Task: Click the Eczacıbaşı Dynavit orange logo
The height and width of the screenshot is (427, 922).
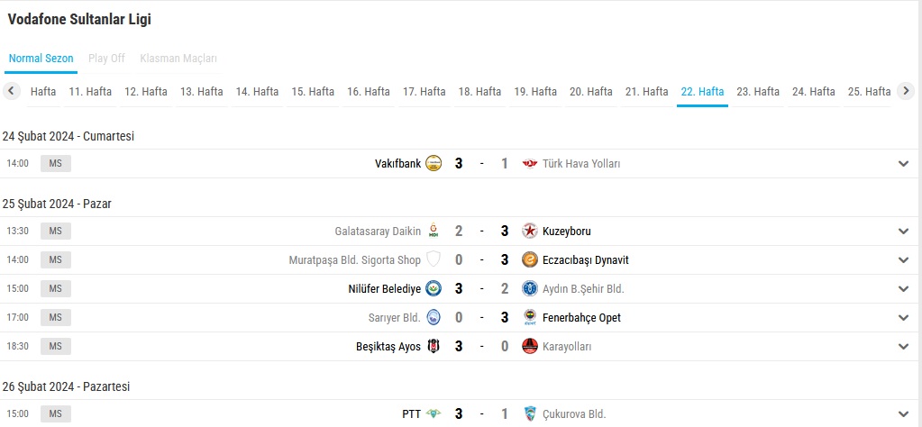Action: coord(530,259)
